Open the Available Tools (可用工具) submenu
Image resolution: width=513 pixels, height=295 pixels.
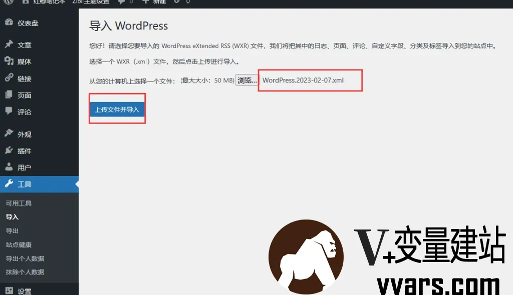click(x=19, y=203)
